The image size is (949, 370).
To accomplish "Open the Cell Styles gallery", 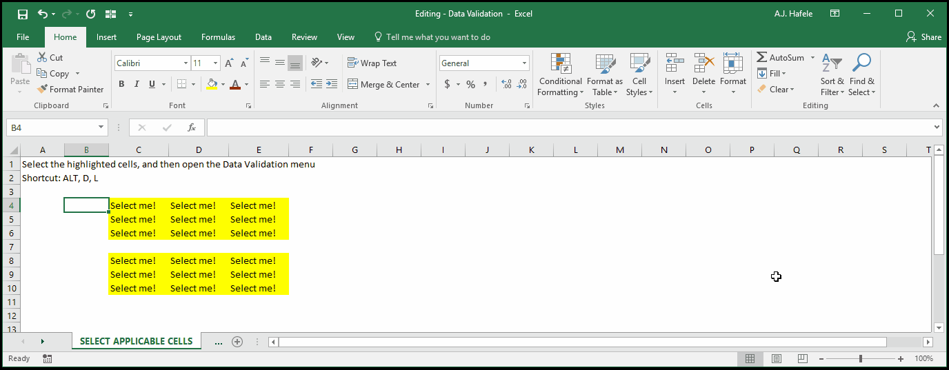I will coord(639,75).
